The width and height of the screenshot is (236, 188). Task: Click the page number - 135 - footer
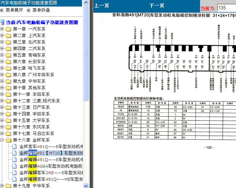coord(209,148)
